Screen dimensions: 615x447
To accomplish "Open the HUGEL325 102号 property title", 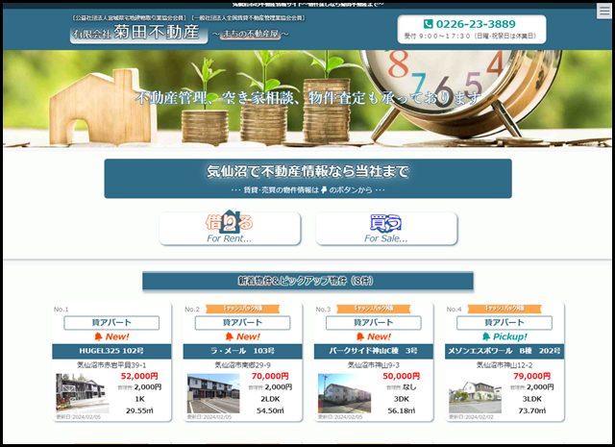I will pos(111,351).
